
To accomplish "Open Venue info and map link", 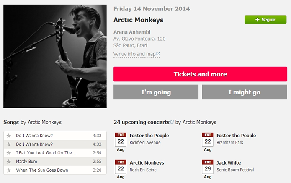I will (x=134, y=54).
